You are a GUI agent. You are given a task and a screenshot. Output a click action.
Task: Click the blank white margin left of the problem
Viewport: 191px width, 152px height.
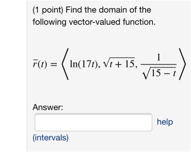point(13,76)
